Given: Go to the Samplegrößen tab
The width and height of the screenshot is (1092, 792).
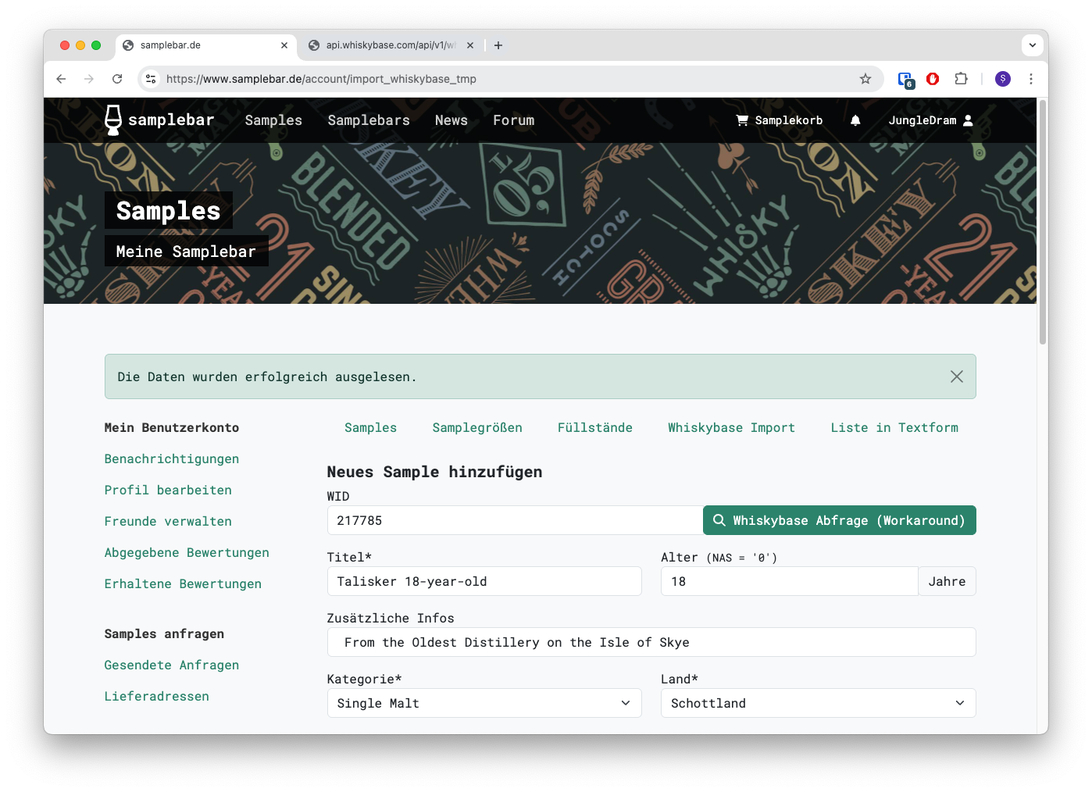Looking at the screenshot, I should 477,428.
